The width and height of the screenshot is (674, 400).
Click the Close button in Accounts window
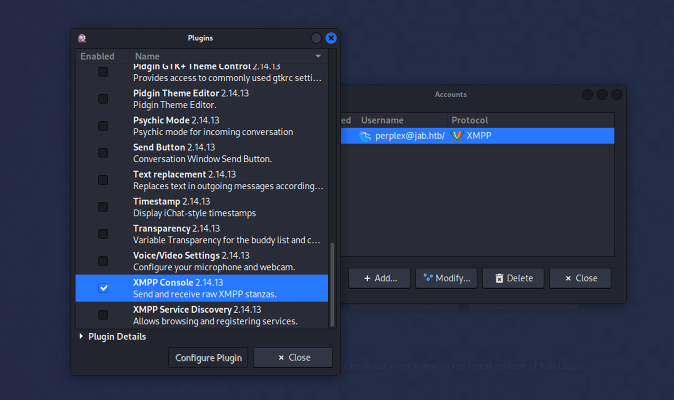(580, 278)
